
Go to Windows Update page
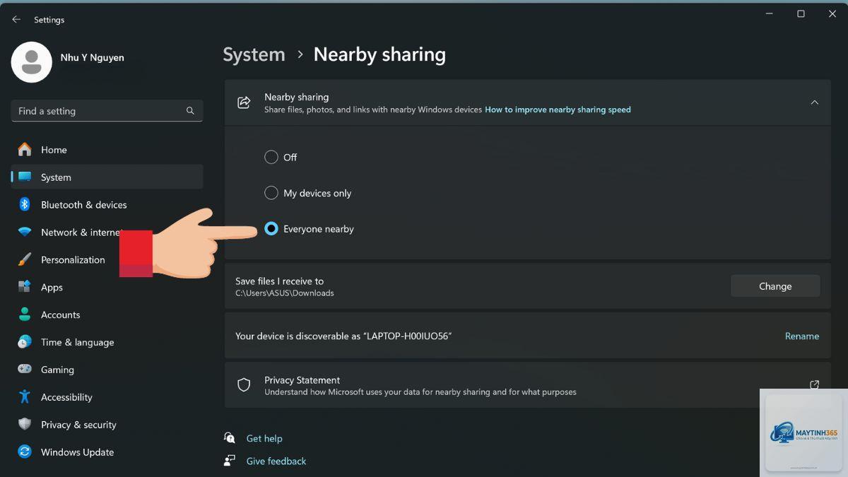point(107,452)
